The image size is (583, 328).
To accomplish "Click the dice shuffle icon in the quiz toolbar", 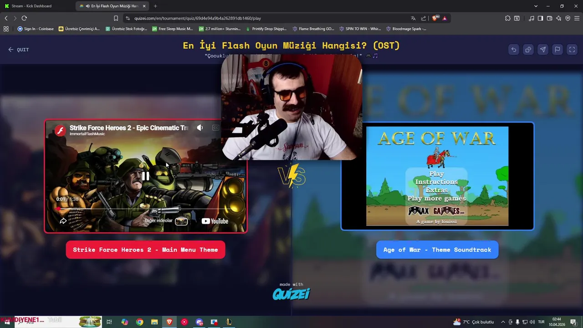I will (x=528, y=50).
